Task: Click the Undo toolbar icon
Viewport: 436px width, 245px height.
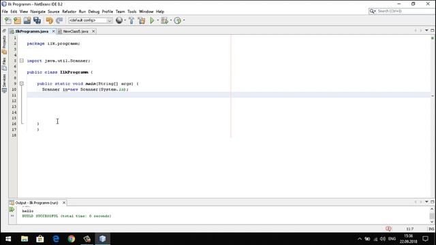Action: tap(50, 20)
